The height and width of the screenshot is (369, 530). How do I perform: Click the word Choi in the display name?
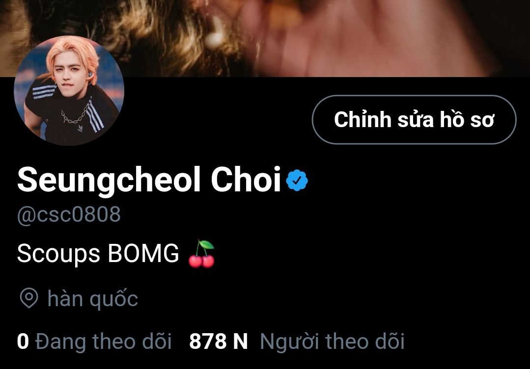click(x=246, y=179)
